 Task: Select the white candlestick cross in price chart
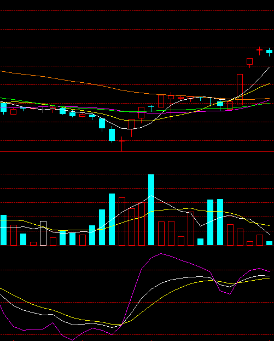click(43, 110)
